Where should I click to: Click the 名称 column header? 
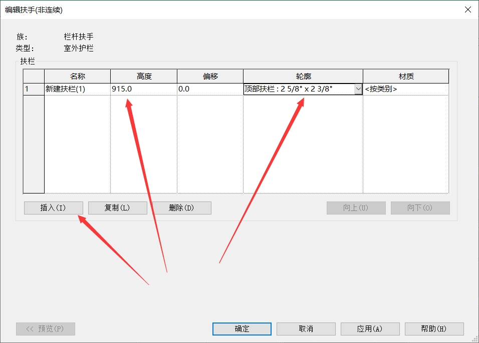[77, 76]
